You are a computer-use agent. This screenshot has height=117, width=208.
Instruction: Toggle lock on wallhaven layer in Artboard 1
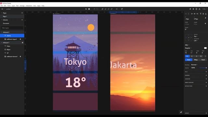pyautogui.click(x=20, y=57)
